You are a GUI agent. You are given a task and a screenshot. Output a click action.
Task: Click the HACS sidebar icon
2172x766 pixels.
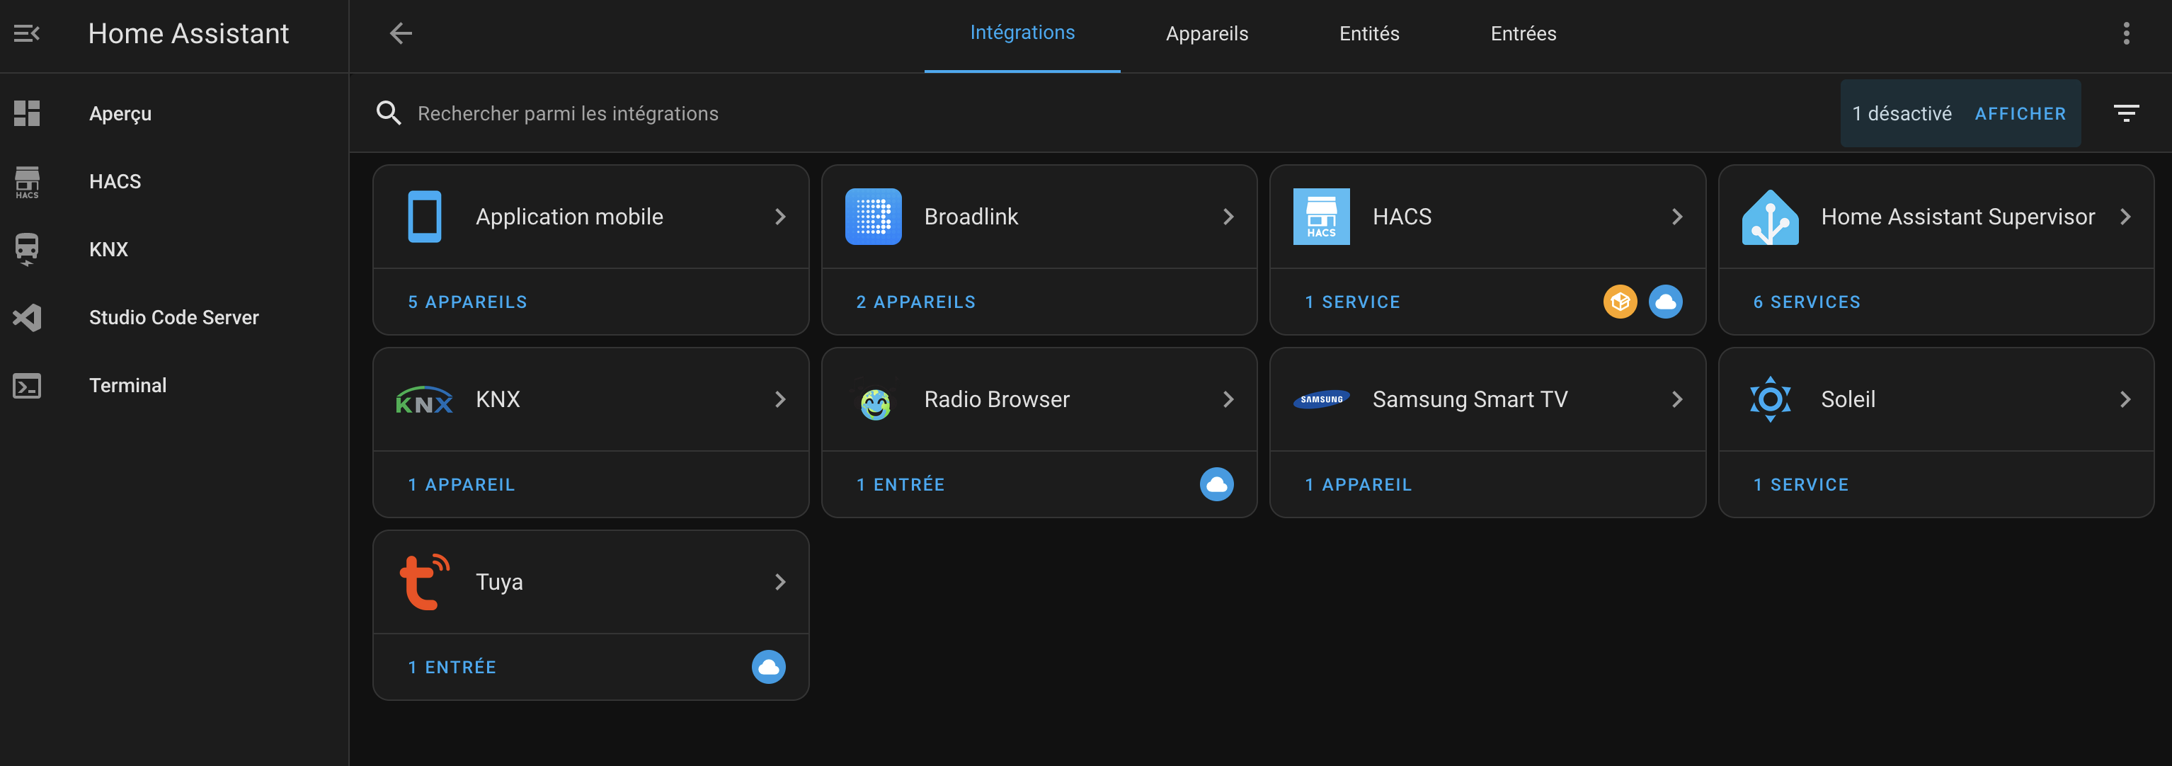[27, 181]
